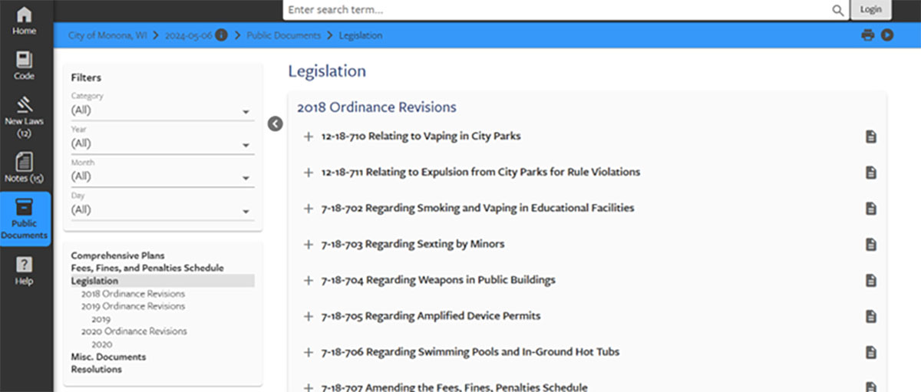
Task: Expand 7-18-703 Regarding Sexting by Minors
Action: pos(309,245)
